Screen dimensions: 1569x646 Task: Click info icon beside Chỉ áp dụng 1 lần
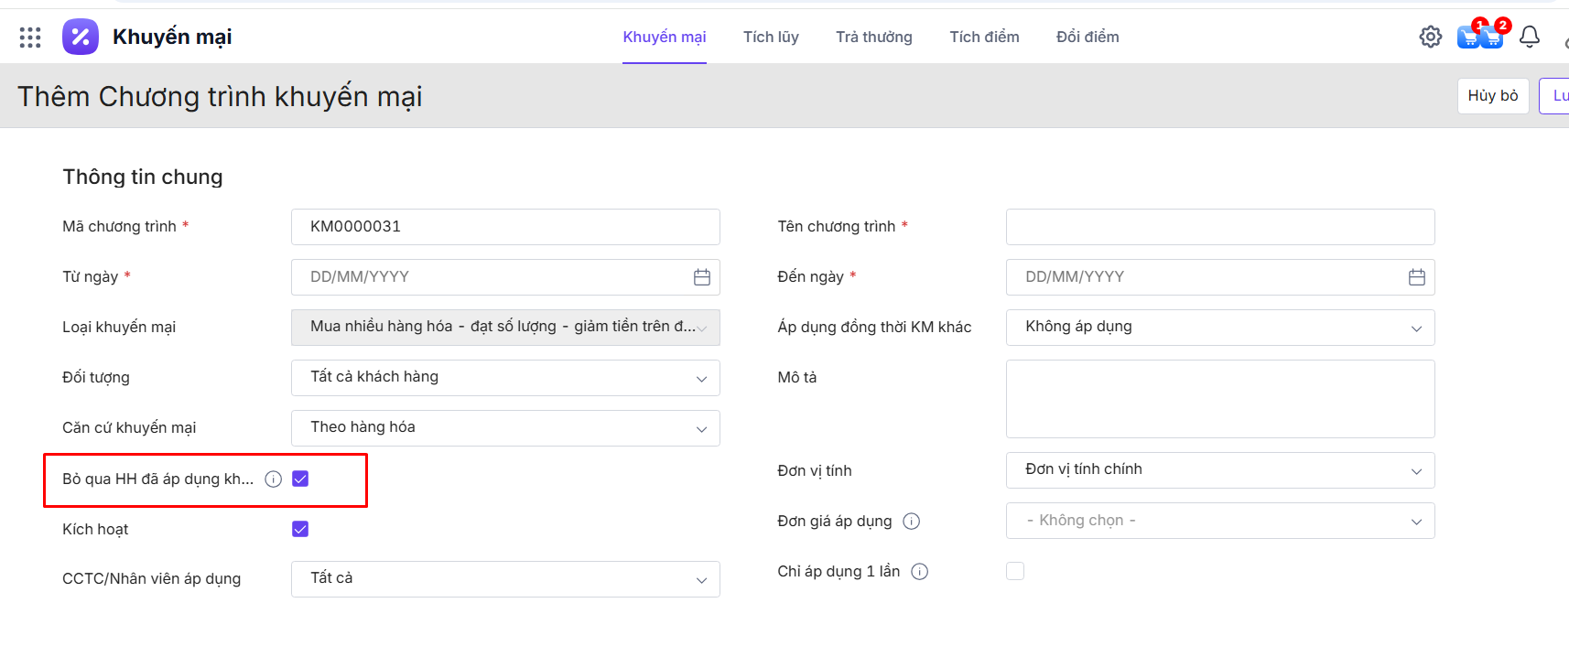(x=920, y=572)
